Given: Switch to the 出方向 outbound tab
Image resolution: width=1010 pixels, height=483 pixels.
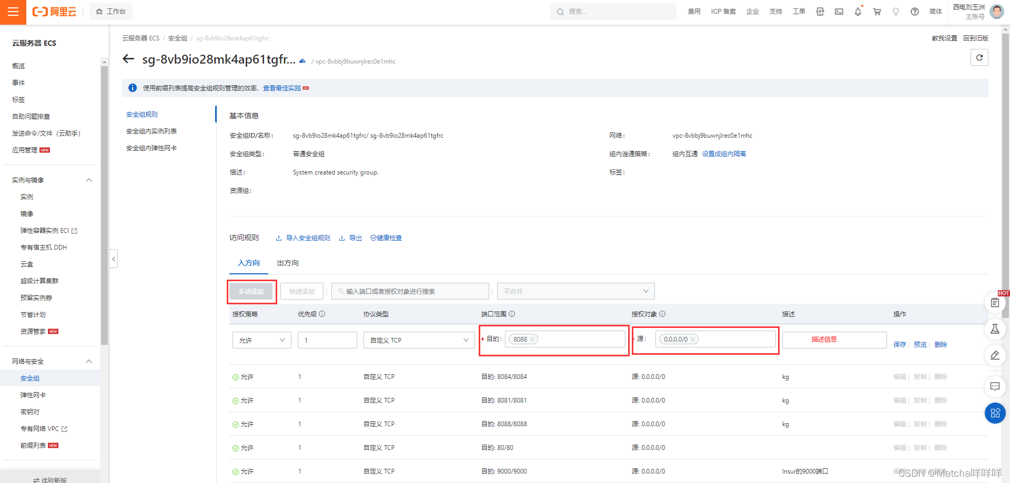Looking at the screenshot, I should (x=288, y=263).
